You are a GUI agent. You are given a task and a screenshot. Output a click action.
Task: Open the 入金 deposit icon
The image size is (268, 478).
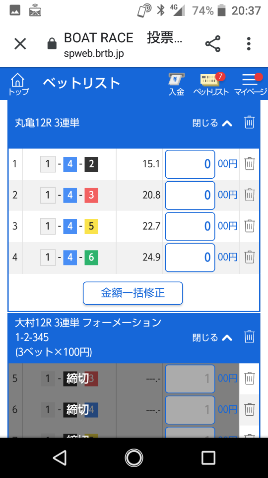click(177, 85)
